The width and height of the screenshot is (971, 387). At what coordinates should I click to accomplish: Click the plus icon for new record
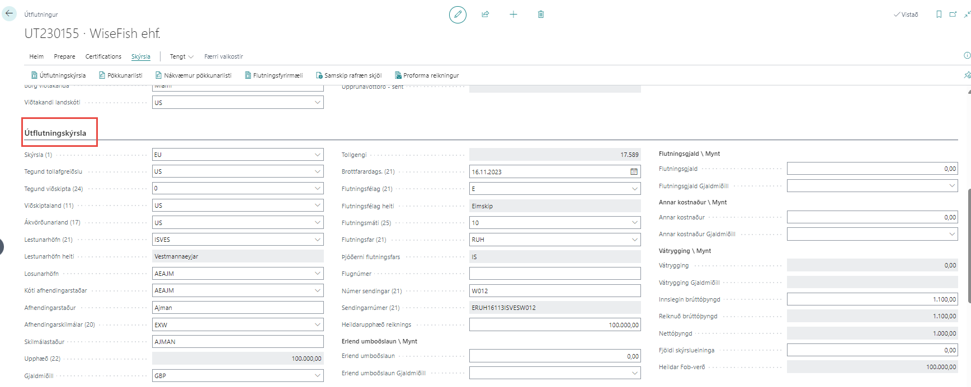513,15
